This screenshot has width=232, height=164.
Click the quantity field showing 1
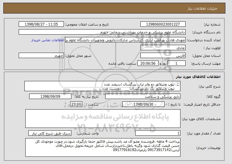click(158, 133)
